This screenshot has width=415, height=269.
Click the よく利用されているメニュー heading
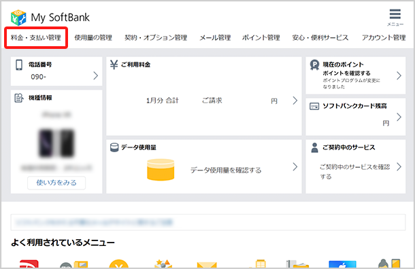click(x=63, y=243)
